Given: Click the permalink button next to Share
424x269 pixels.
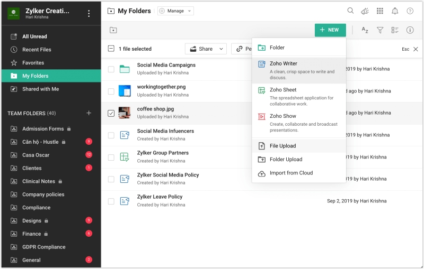Looking at the screenshot, I should tap(242, 49).
